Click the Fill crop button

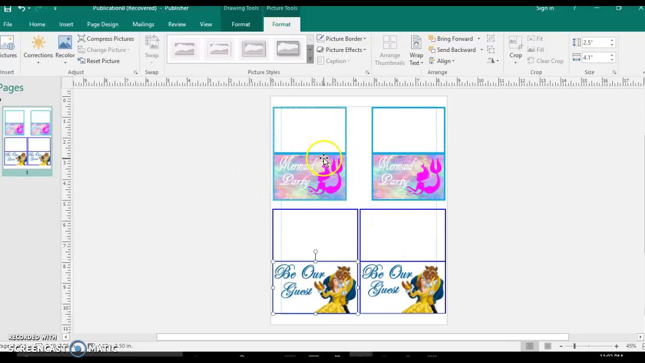(536, 50)
